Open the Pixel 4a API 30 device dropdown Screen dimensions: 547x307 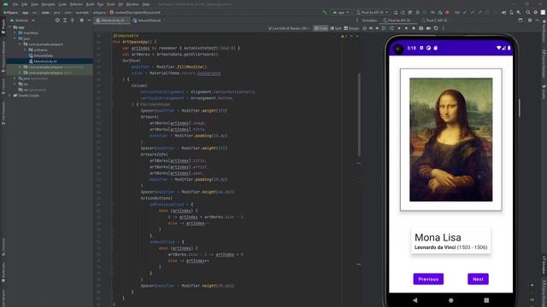point(372,12)
